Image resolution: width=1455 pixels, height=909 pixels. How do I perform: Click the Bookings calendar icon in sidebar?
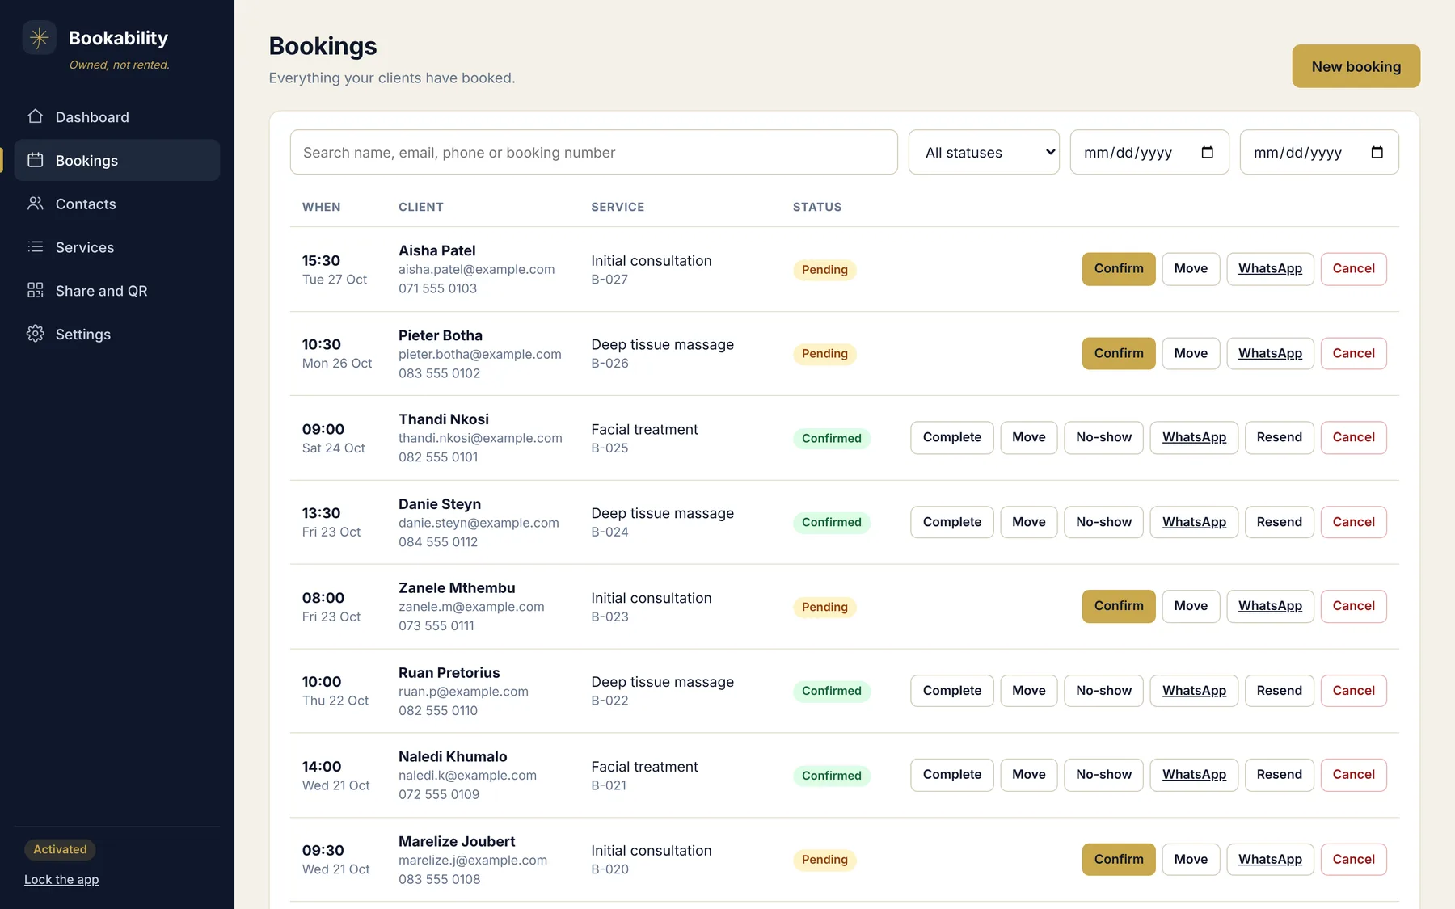tap(36, 160)
